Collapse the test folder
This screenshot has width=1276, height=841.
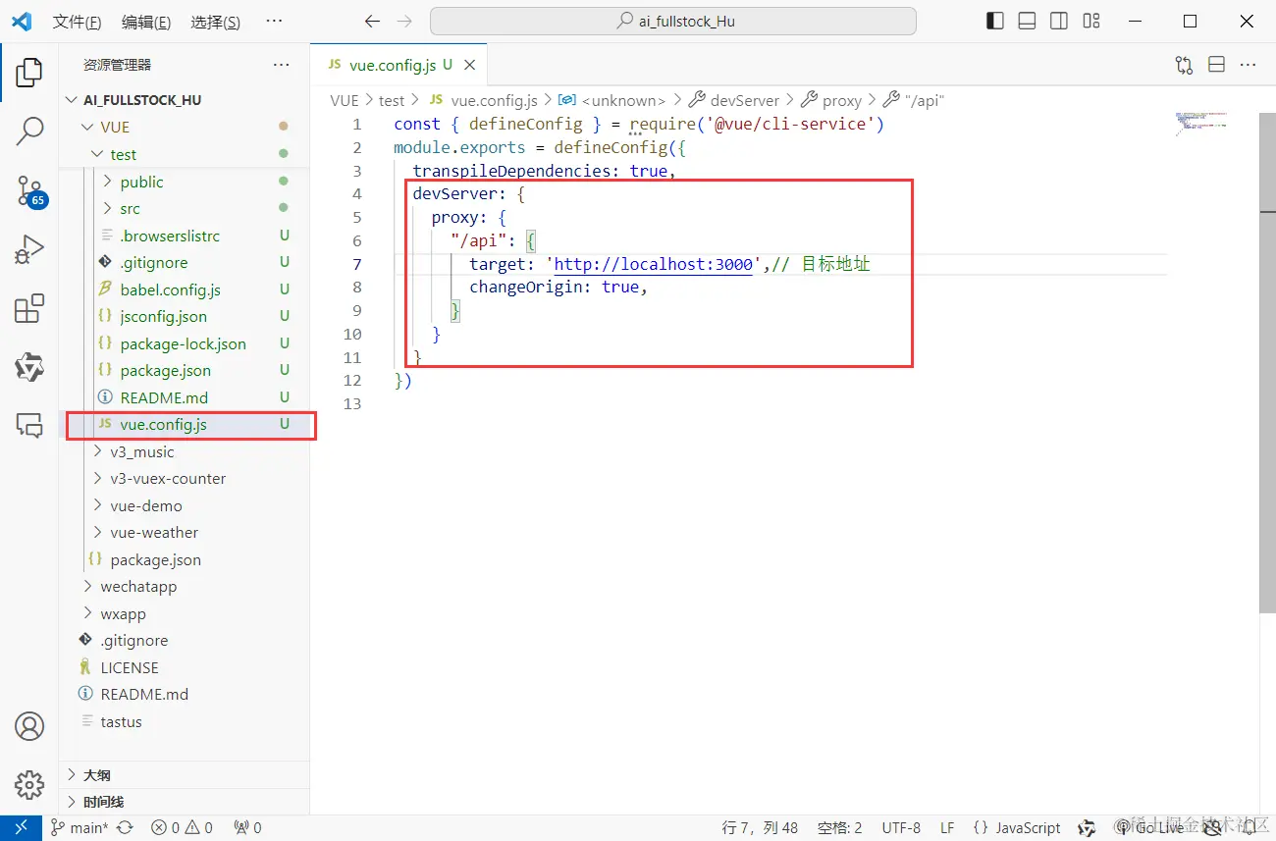point(185,154)
